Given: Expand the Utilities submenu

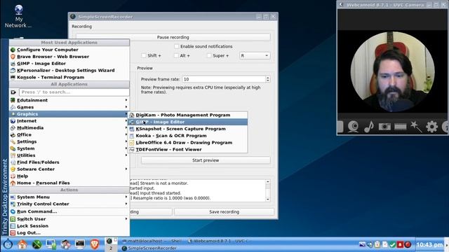Looking at the screenshot, I should point(69,155).
